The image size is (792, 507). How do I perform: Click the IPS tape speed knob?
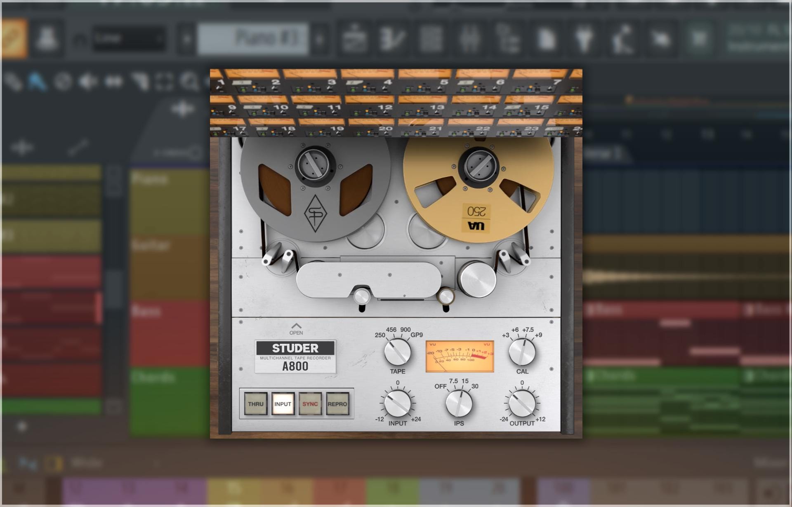[x=459, y=403]
